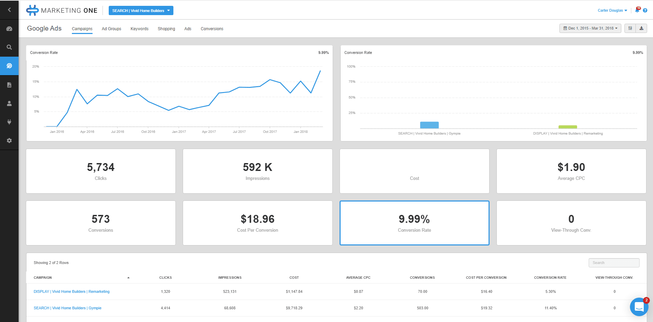Select the 9.99% Conversion Rate card
This screenshot has height=322, width=653.
[415, 223]
